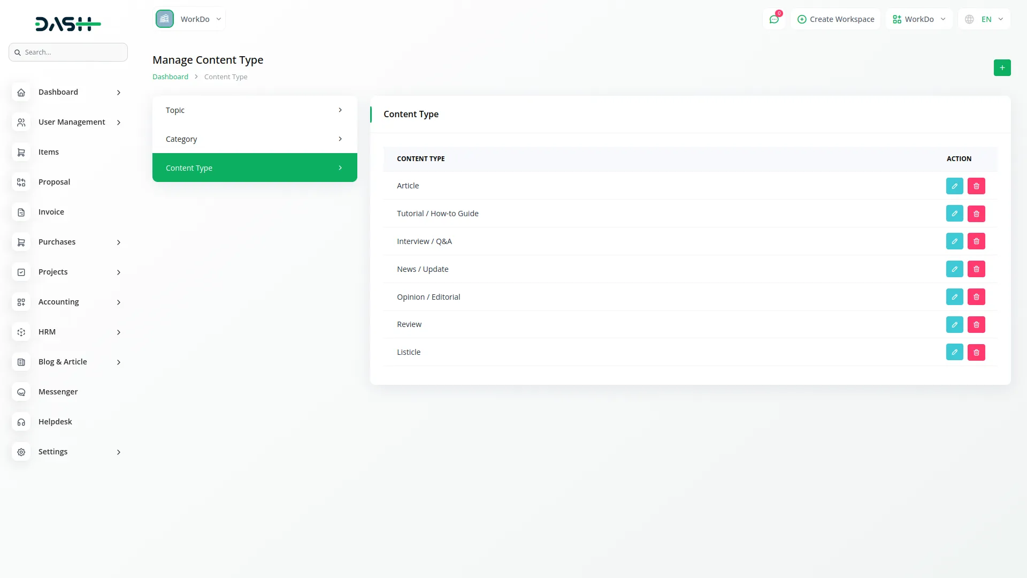Click Helpdesk headset icon in sidebar
Image resolution: width=1027 pixels, height=578 pixels.
pos(21,422)
